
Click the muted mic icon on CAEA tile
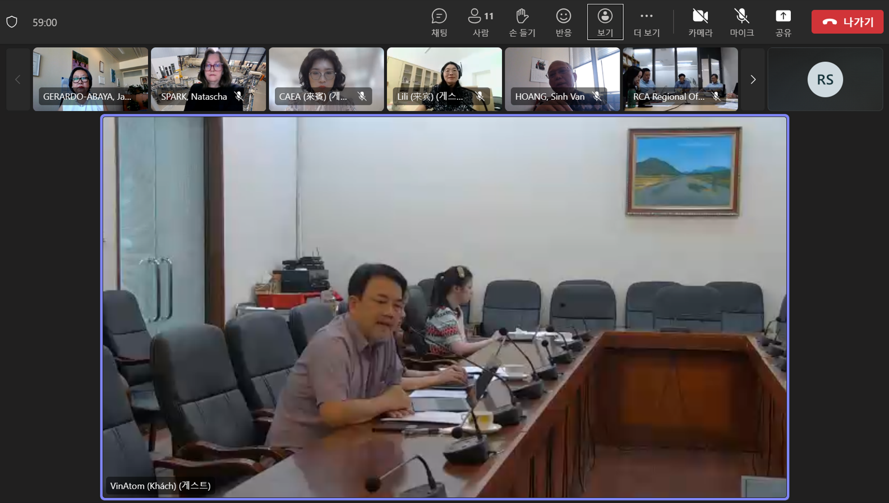click(x=362, y=96)
